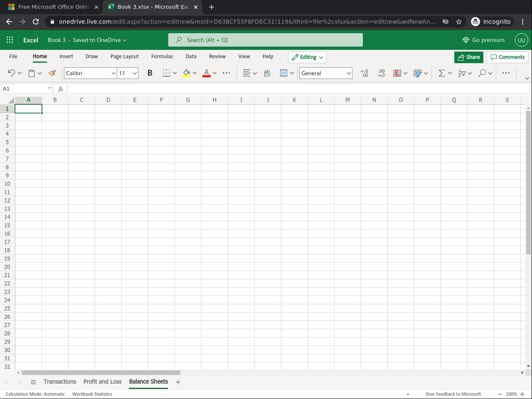Apply cell borders icon

(x=166, y=73)
